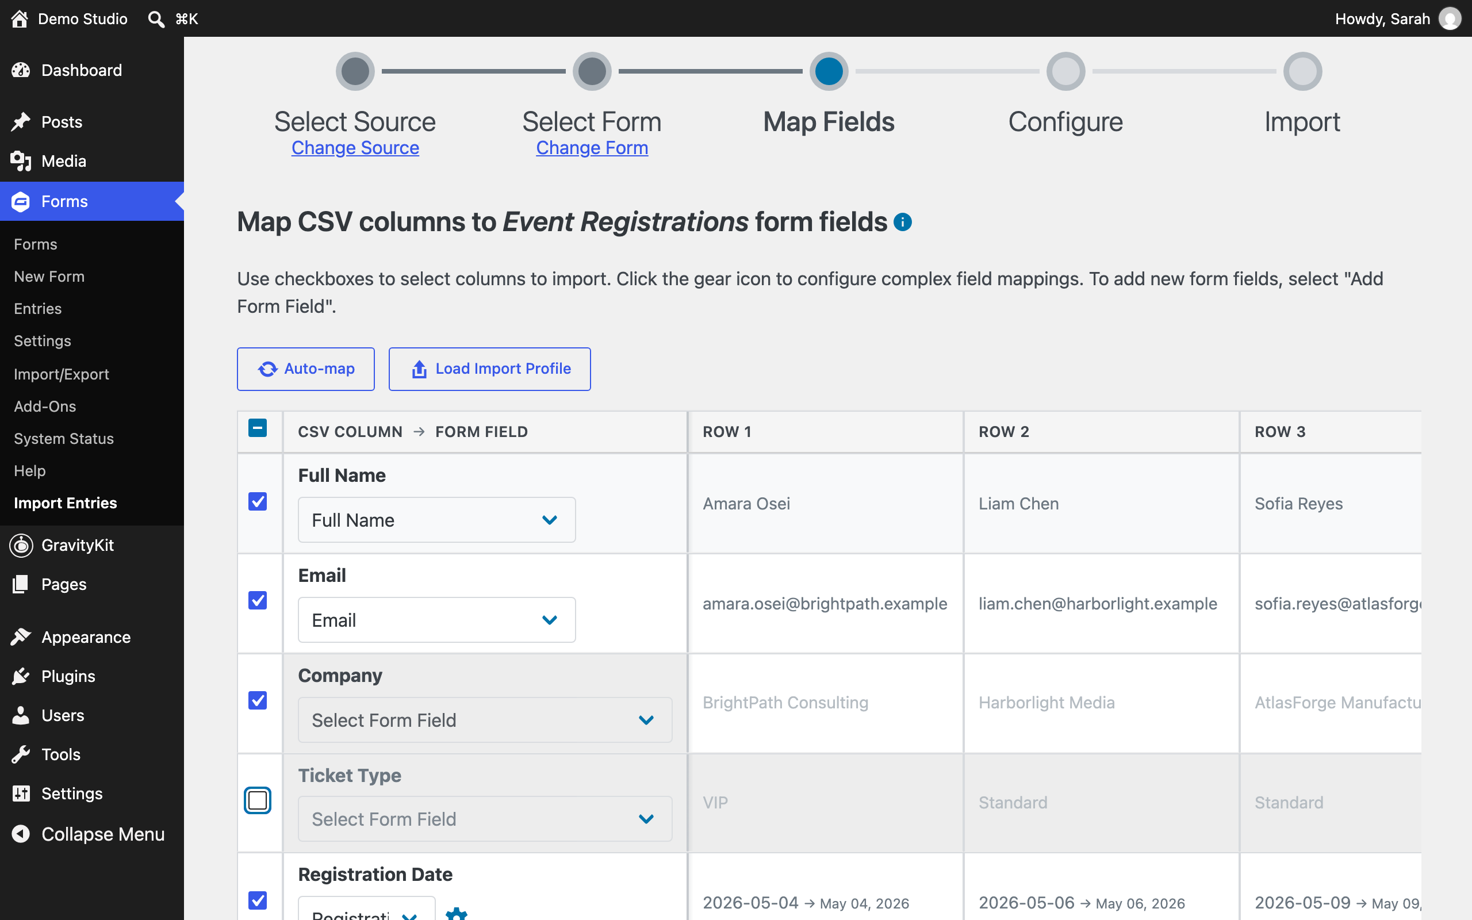The width and height of the screenshot is (1472, 920).
Task: Click the Load Import Profile upload icon
Action: point(419,369)
